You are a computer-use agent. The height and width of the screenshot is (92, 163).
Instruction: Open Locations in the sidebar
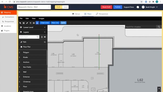(8, 26)
